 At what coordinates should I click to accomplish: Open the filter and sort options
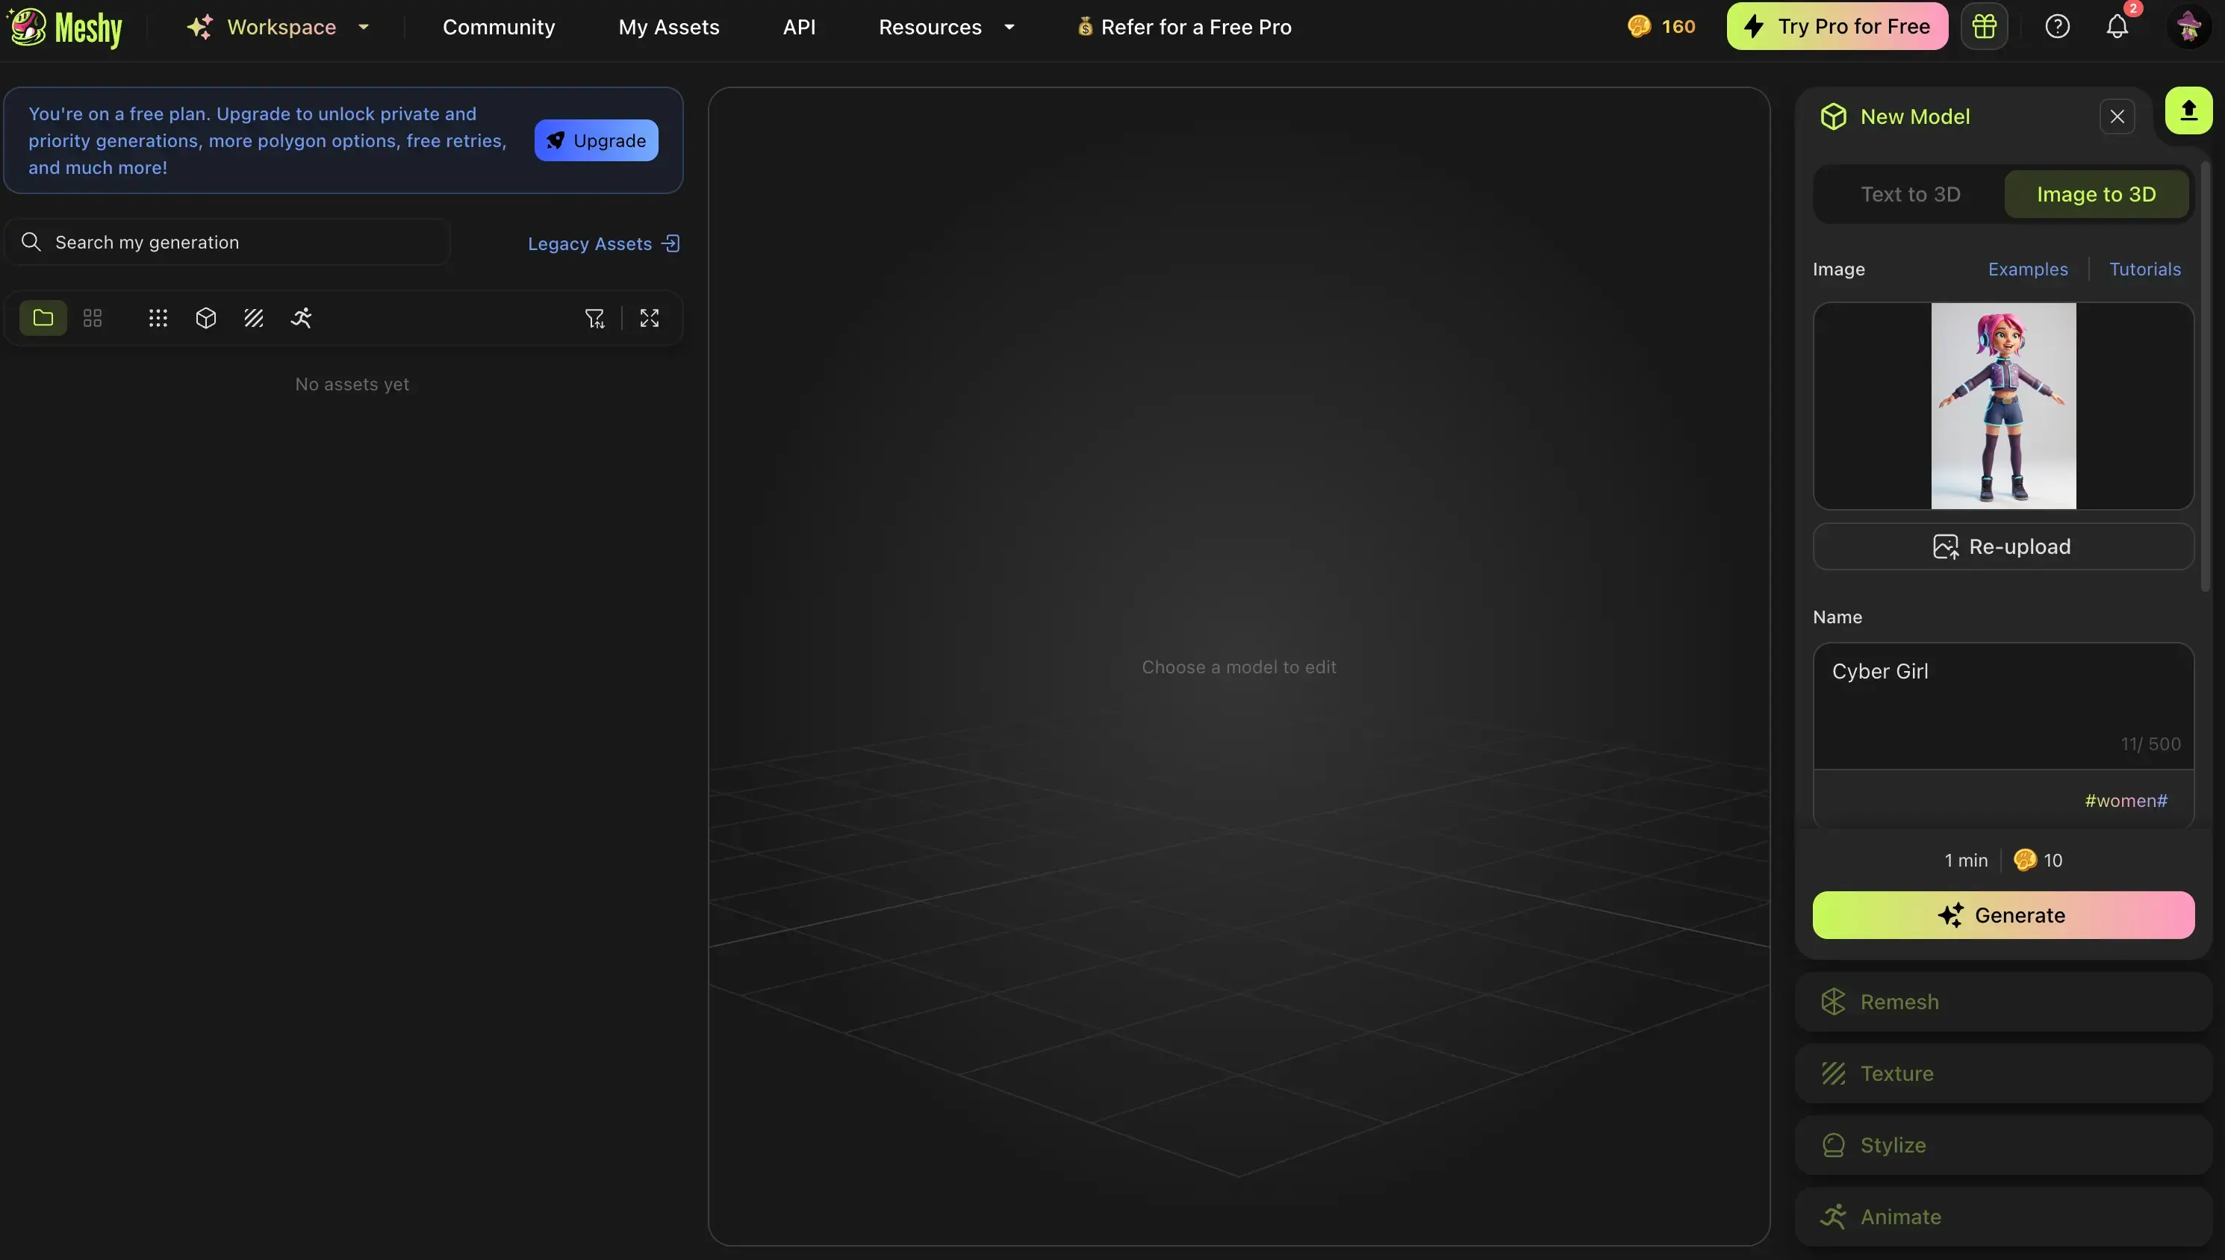595,317
